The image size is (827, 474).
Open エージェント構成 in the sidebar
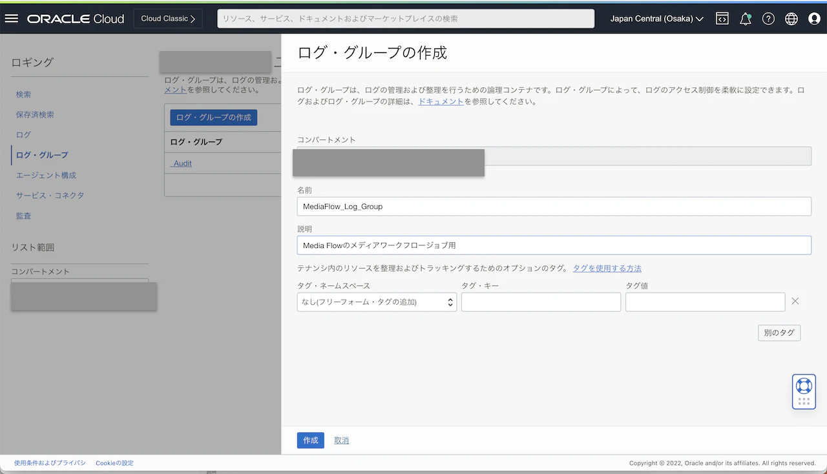point(46,175)
